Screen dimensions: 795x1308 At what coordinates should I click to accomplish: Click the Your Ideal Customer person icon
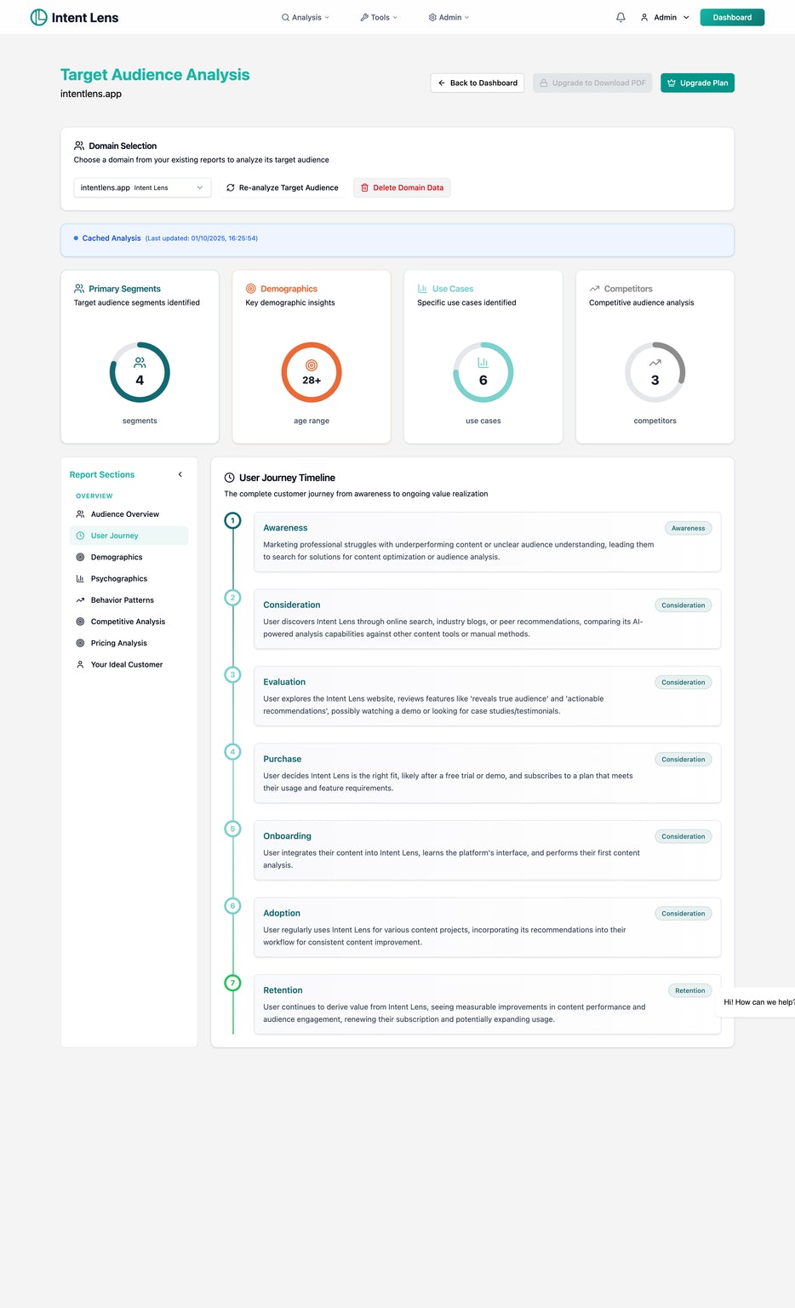point(80,664)
